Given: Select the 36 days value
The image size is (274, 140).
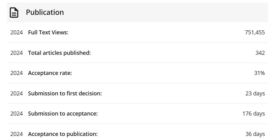Looking at the screenshot, I should [255, 134].
